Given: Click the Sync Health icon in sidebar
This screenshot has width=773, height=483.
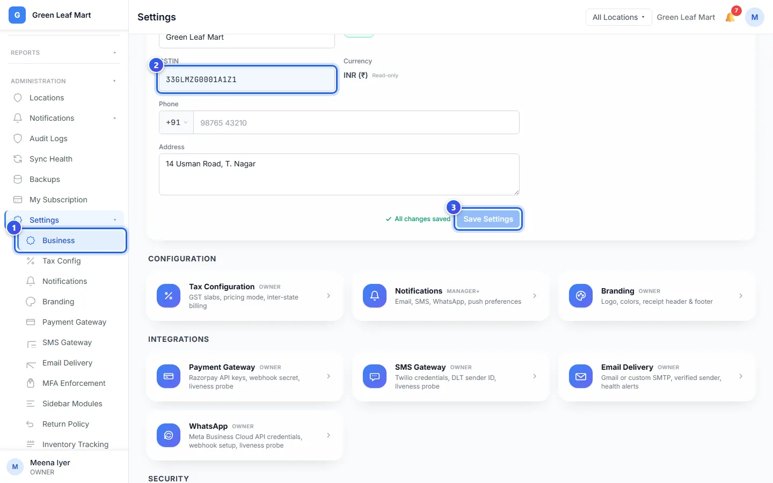Looking at the screenshot, I should tap(18, 159).
